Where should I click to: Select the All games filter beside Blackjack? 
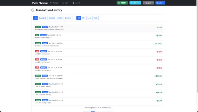pyautogui.click(x=35, y=18)
